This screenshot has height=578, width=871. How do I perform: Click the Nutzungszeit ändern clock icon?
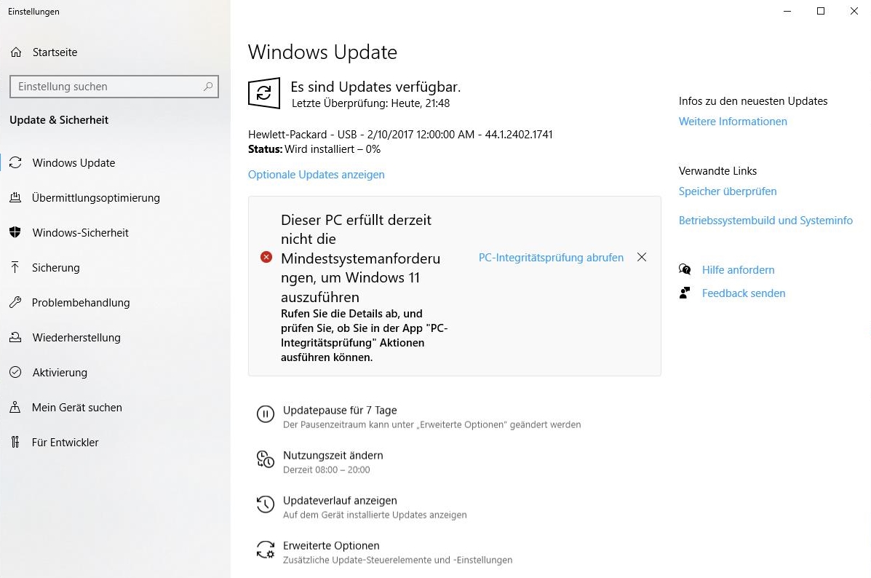point(266,459)
